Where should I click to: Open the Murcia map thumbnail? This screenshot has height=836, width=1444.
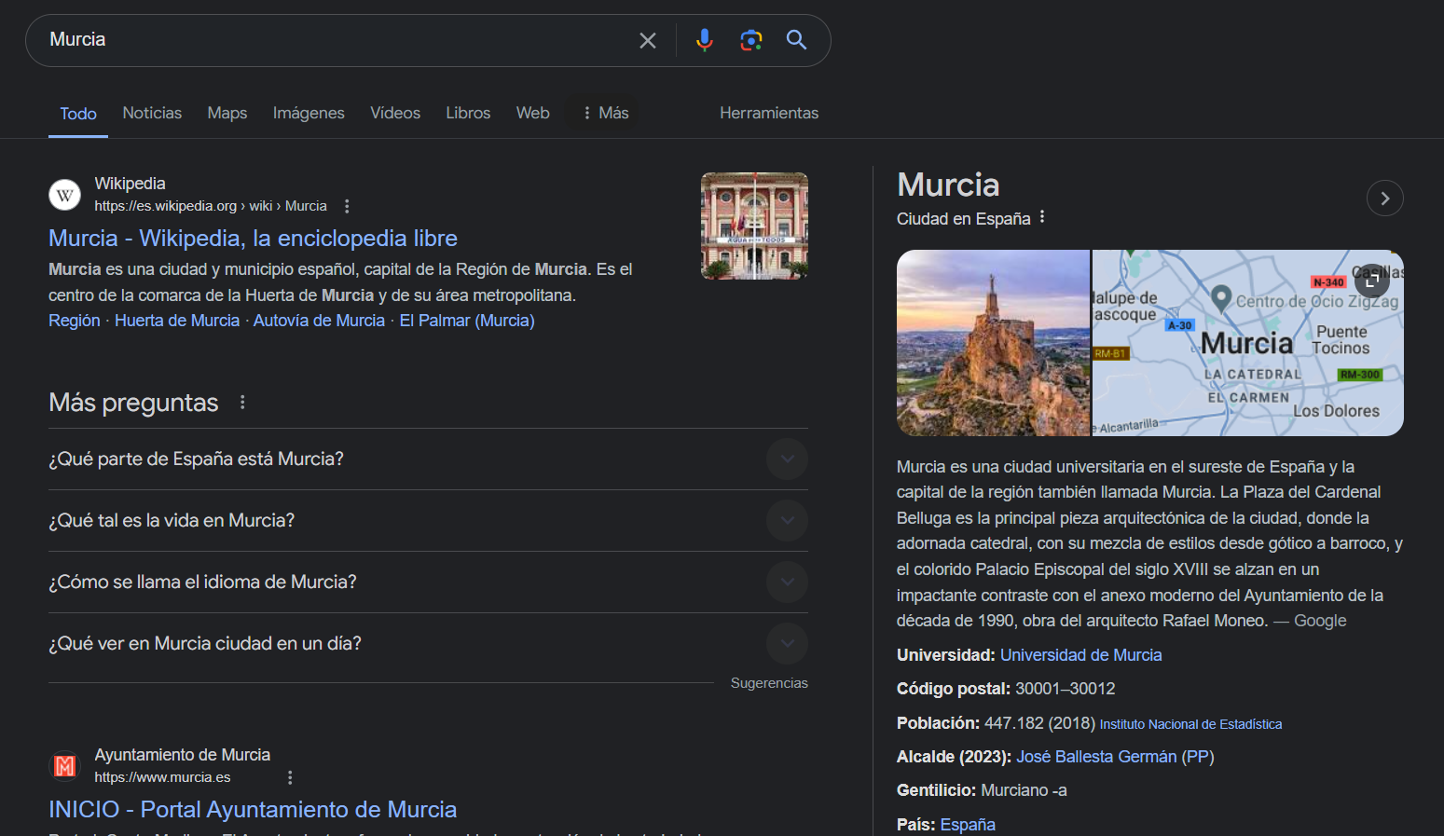click(1247, 343)
